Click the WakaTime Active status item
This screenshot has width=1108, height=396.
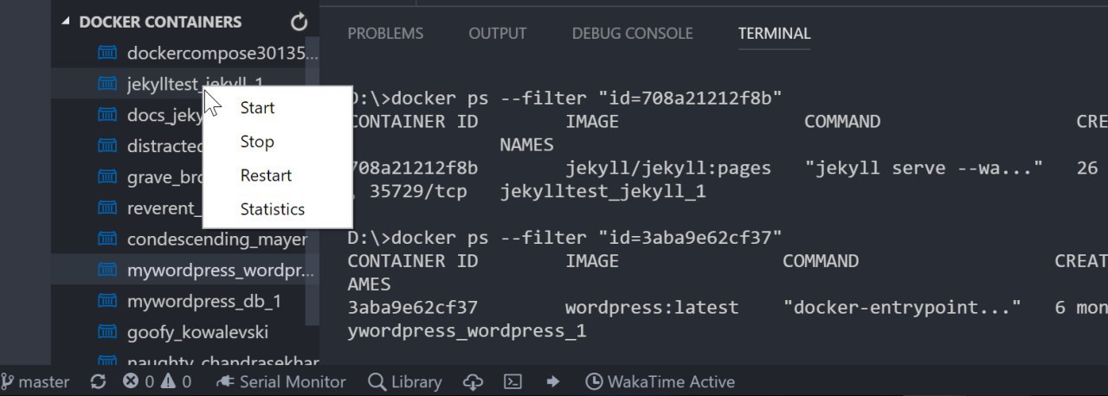(x=660, y=381)
